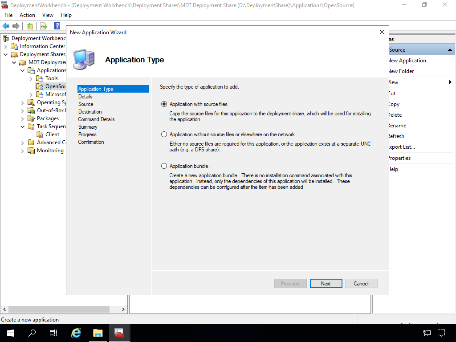Expand the Microsoft folder node
The width and height of the screenshot is (456, 342).
click(x=31, y=94)
